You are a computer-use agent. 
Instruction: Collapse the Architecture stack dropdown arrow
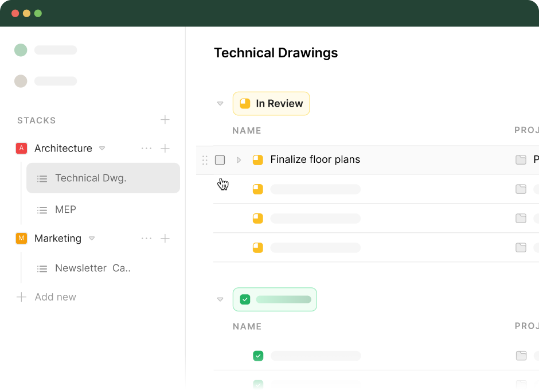102,149
